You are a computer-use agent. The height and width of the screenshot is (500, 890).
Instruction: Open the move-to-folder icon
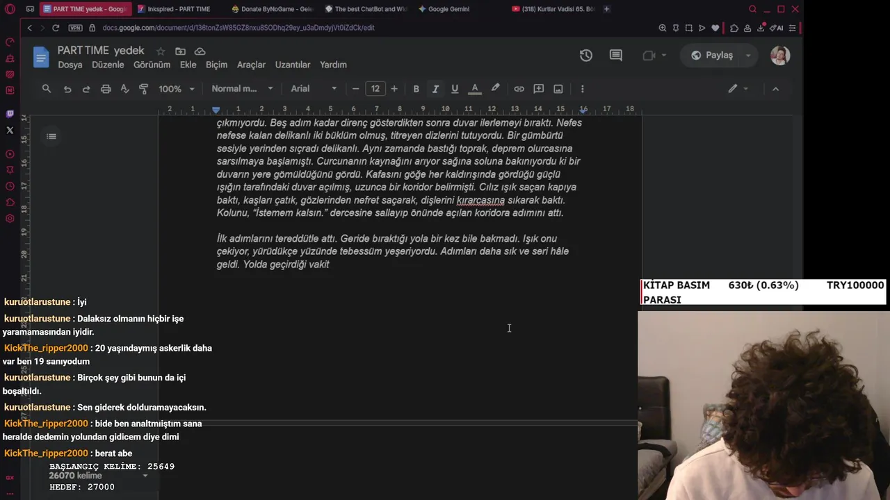tap(180, 51)
